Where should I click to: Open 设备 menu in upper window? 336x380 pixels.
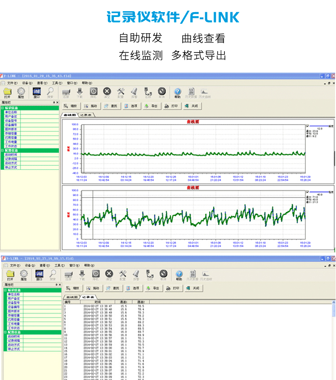click(x=27, y=83)
